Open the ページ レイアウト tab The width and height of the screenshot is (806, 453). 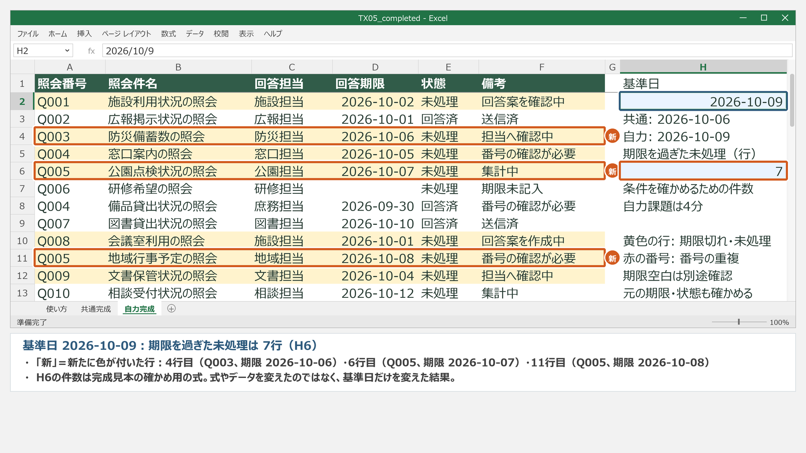[x=126, y=34]
